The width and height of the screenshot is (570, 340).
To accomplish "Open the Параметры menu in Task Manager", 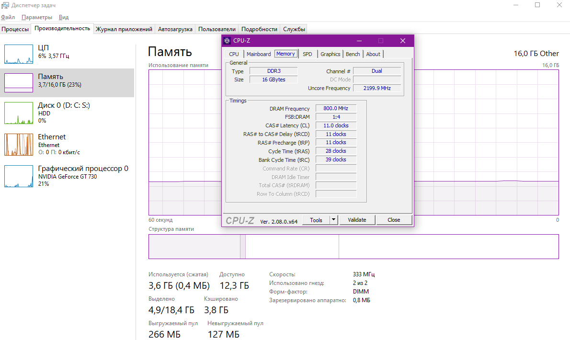I will (x=37, y=17).
